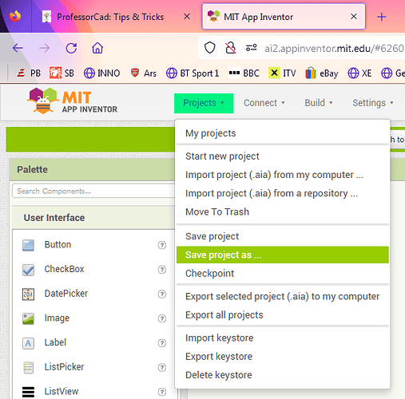This screenshot has height=399, width=405.
Task: Select Move To Trash menu entry
Action: tap(283, 212)
